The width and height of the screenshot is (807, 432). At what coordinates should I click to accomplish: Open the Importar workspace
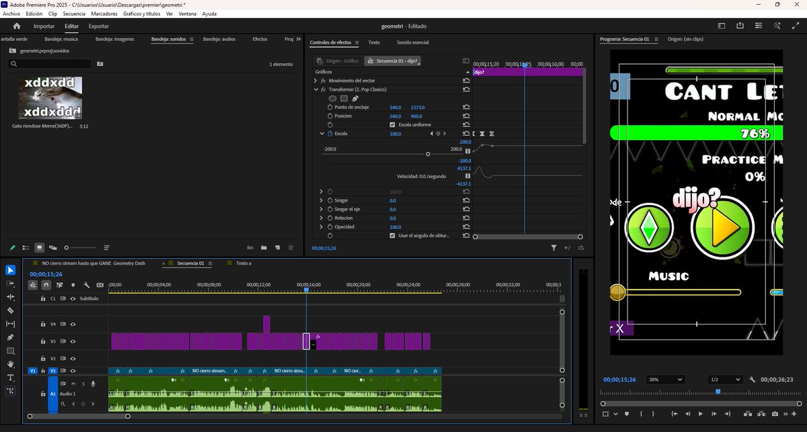(44, 26)
